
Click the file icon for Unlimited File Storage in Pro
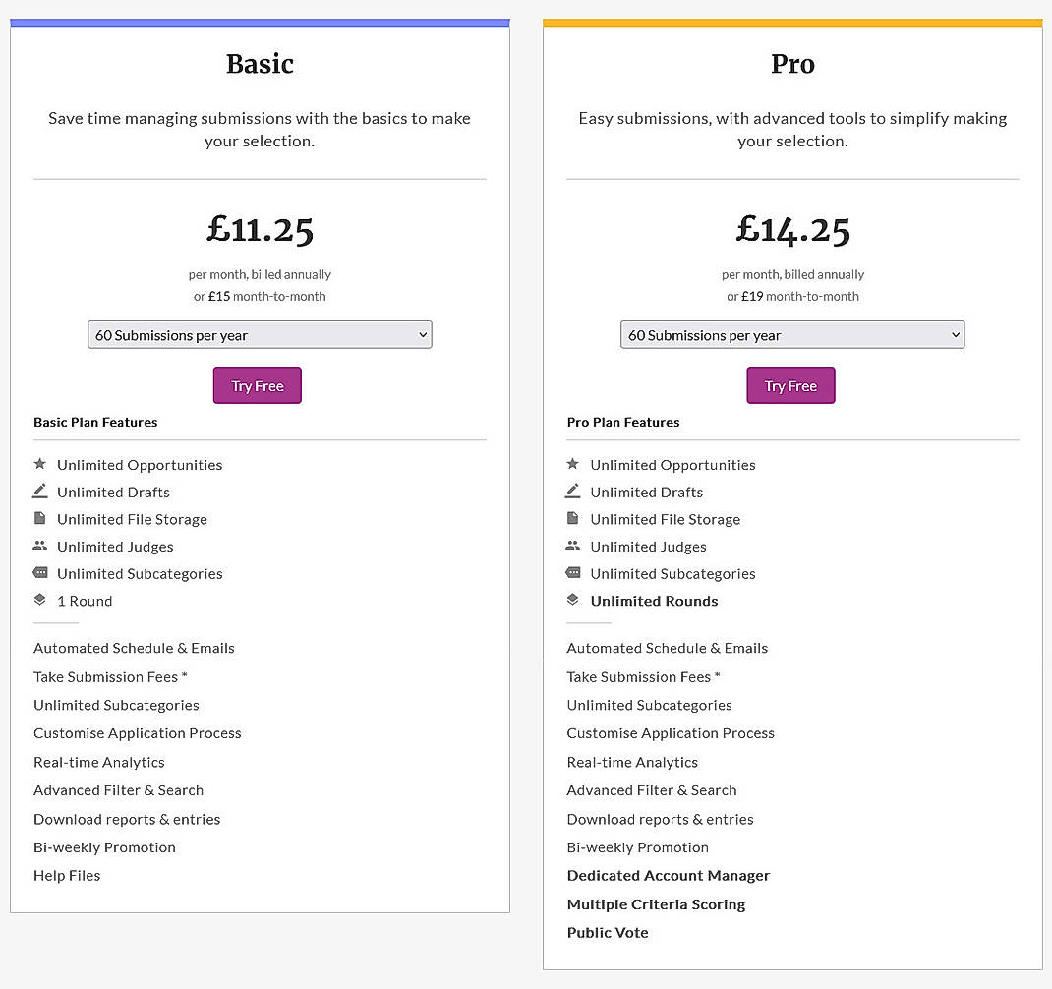click(573, 519)
